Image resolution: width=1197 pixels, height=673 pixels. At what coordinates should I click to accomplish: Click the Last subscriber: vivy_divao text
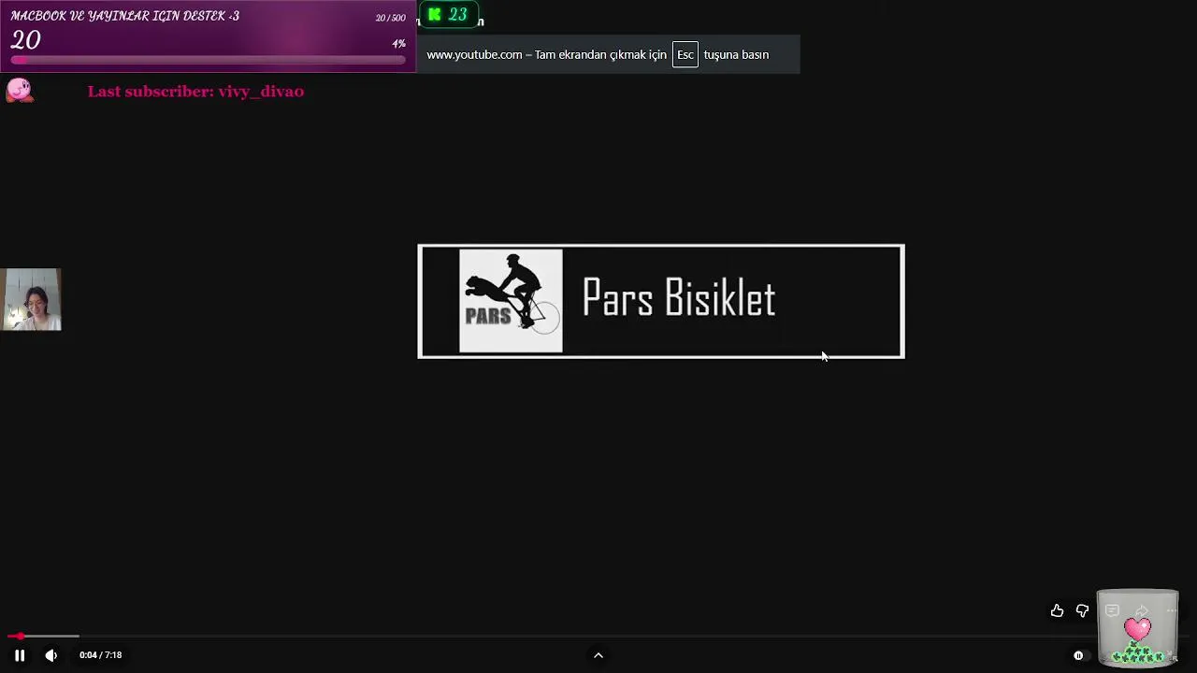click(x=195, y=92)
